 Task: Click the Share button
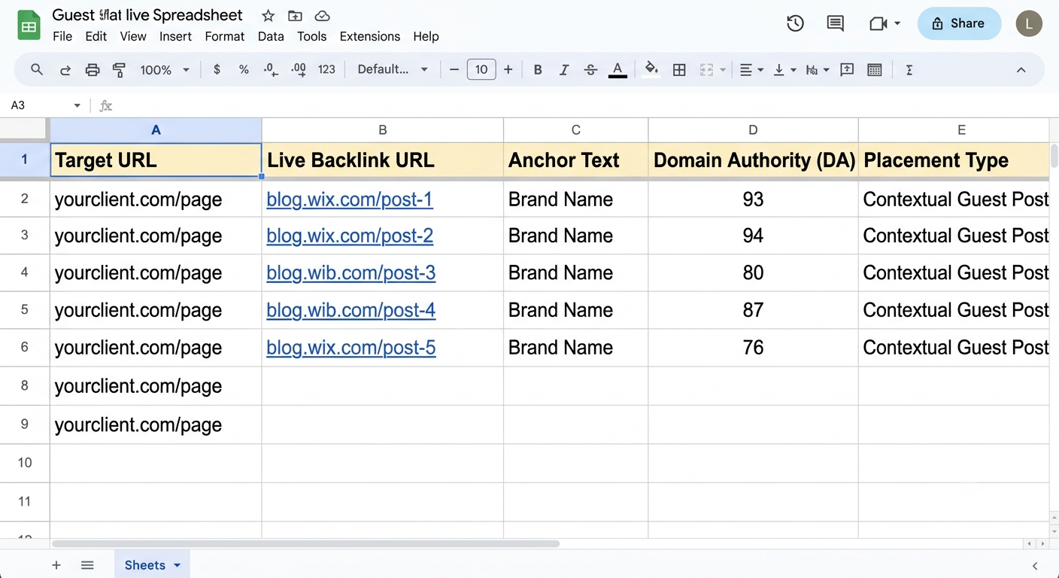(x=959, y=23)
